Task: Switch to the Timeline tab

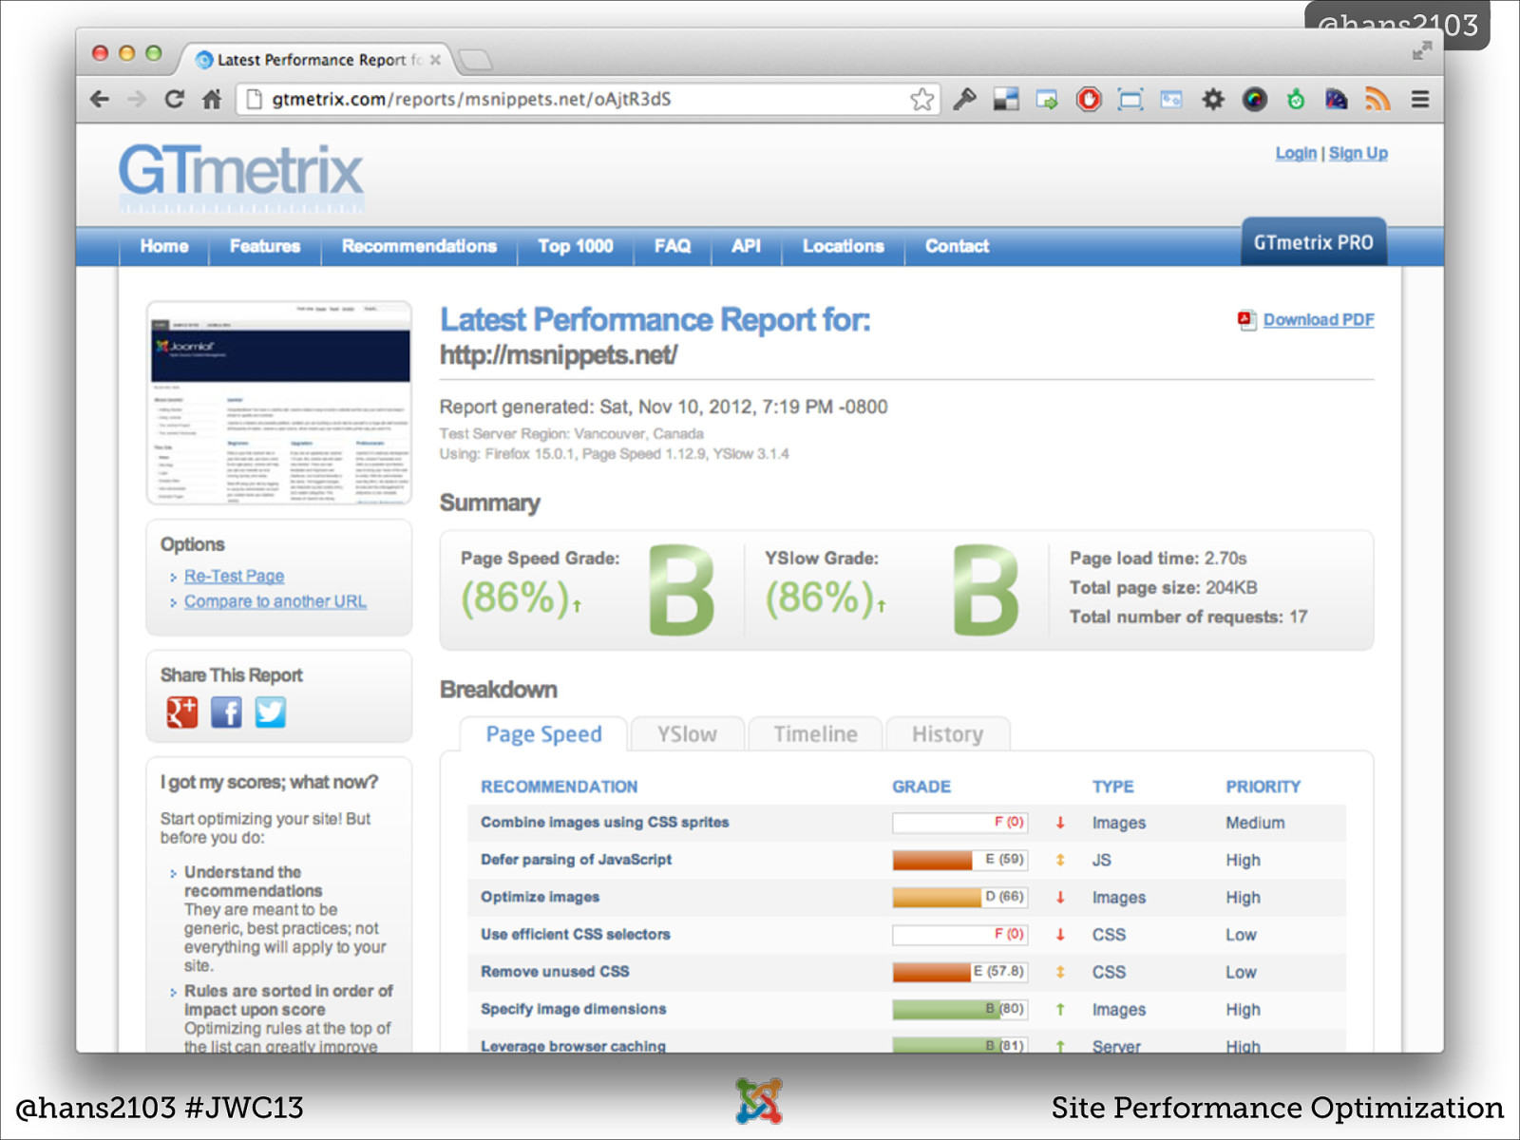Action: pyautogui.click(x=815, y=734)
